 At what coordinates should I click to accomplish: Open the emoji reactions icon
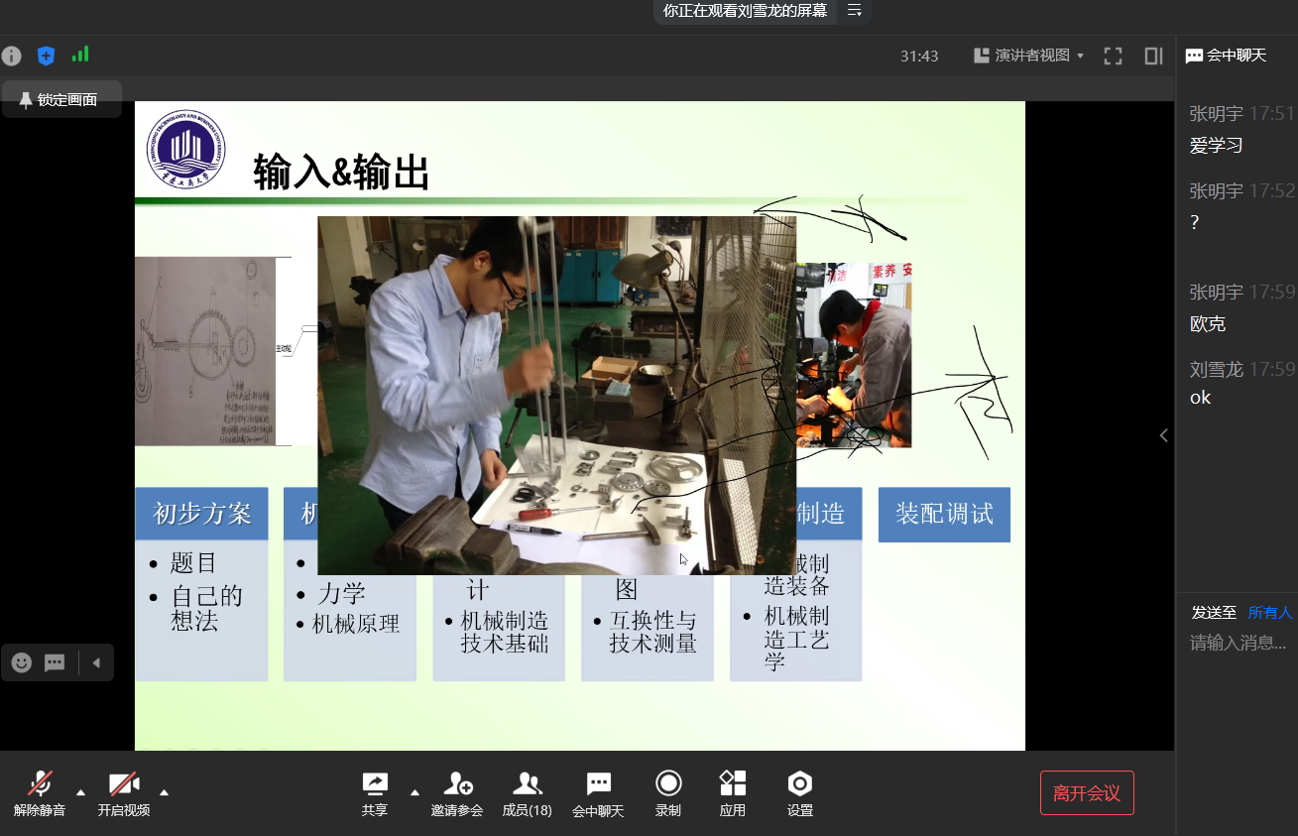22,662
